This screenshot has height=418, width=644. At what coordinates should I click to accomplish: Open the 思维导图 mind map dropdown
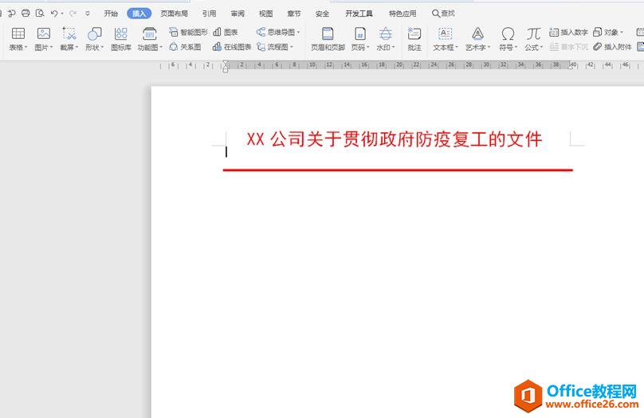pyautogui.click(x=278, y=32)
